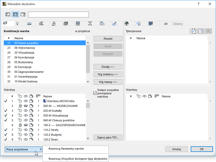Select layer combination 05 Budowlany
Image resolution: width=216 pixels, height=162 pixels.
coord(45,62)
